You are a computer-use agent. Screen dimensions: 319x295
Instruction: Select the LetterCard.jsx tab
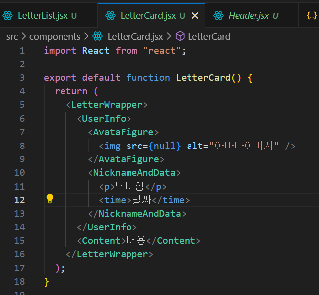coord(151,16)
